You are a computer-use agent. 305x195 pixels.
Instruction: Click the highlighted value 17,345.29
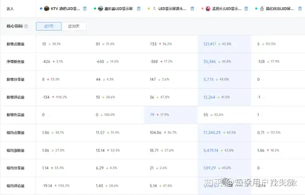[x=212, y=133]
